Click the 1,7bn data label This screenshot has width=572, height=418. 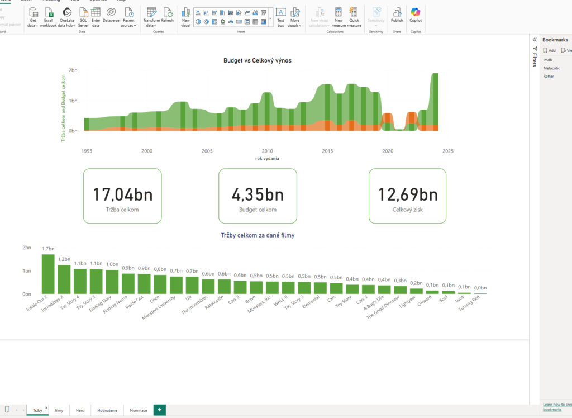coord(48,249)
